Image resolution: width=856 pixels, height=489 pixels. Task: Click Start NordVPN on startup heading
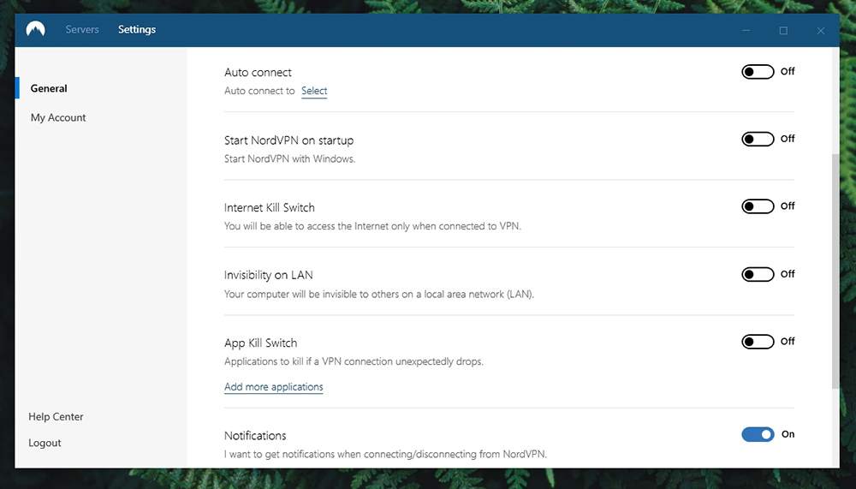tap(288, 140)
